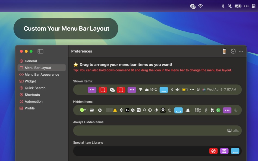Click the weather 19°C item in Shown Items
This screenshot has width=258, height=161.
pyautogui.click(x=151, y=90)
